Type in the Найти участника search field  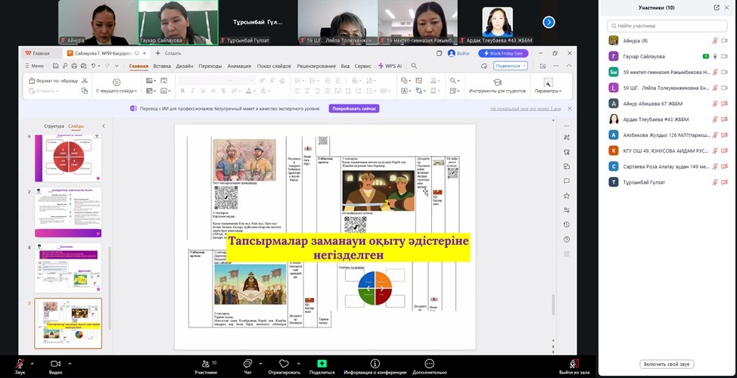point(667,26)
